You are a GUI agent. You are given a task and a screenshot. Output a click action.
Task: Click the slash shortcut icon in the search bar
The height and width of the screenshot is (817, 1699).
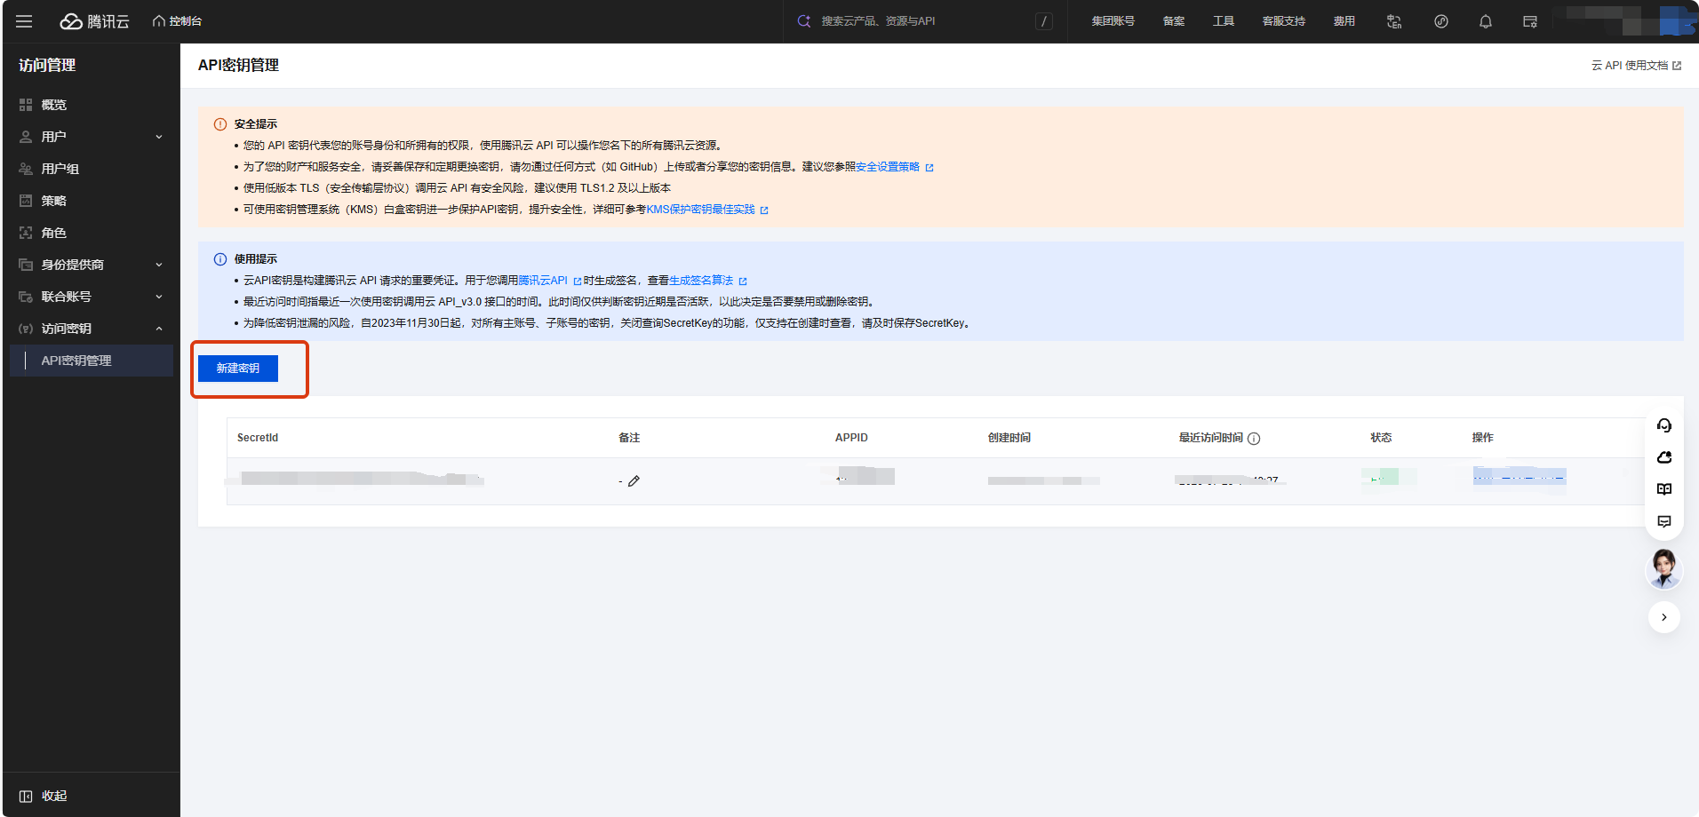(x=1044, y=21)
